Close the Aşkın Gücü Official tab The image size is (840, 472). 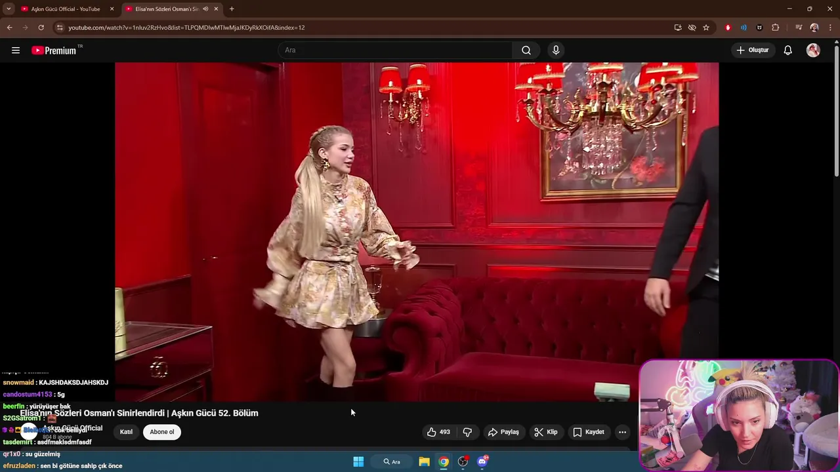pyautogui.click(x=112, y=9)
